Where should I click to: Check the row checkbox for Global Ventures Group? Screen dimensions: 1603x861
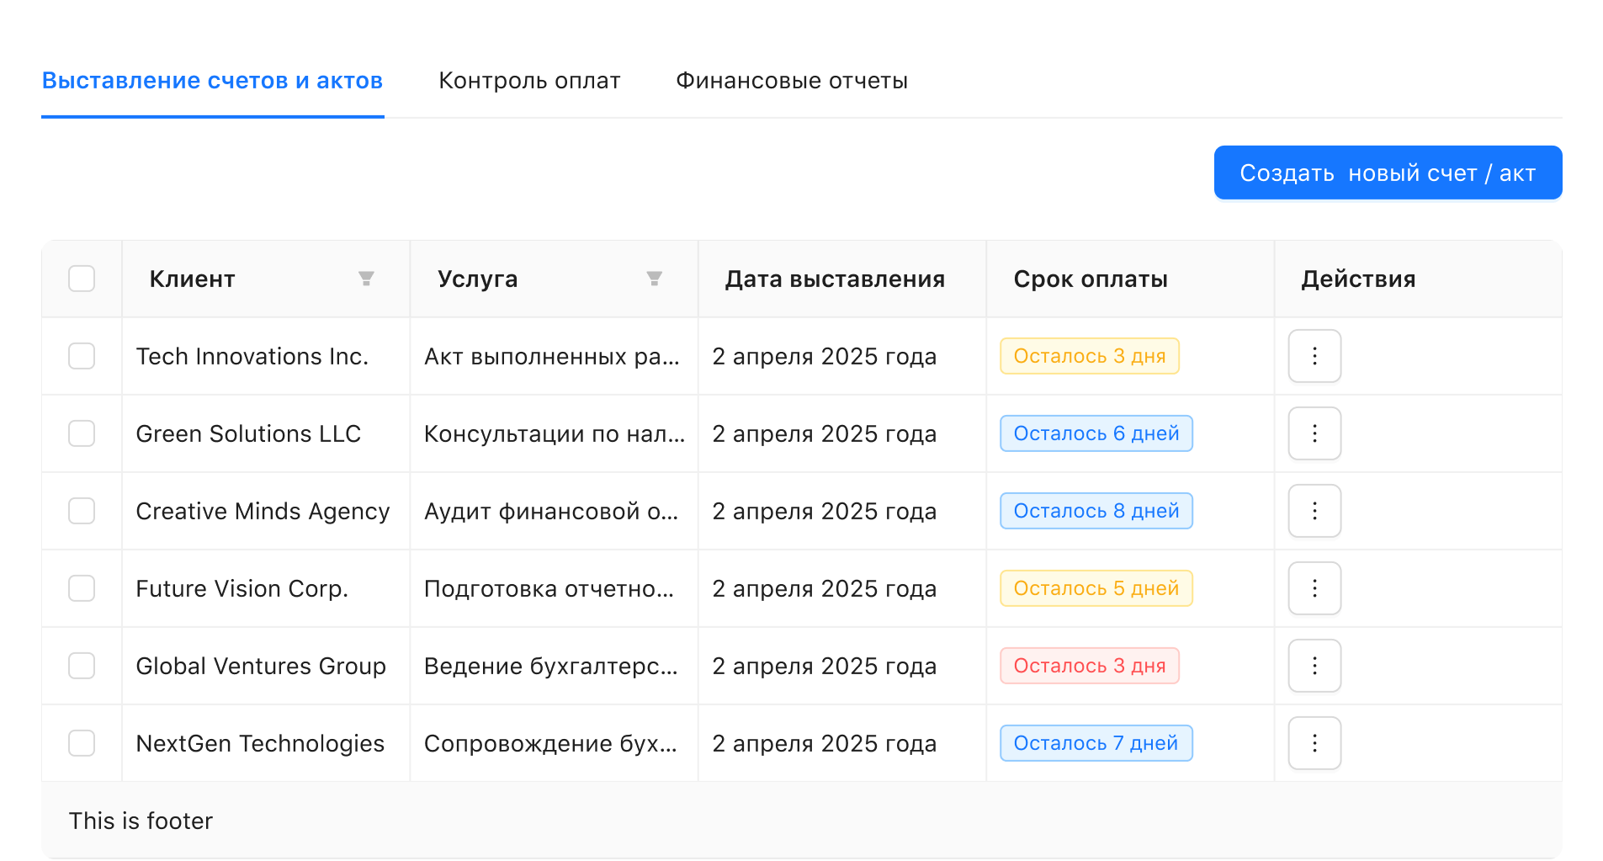tap(81, 666)
